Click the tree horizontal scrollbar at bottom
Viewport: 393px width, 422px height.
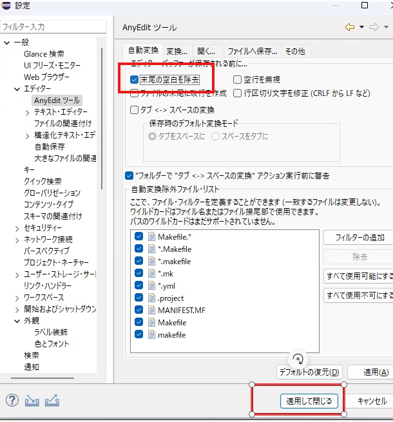click(43, 378)
